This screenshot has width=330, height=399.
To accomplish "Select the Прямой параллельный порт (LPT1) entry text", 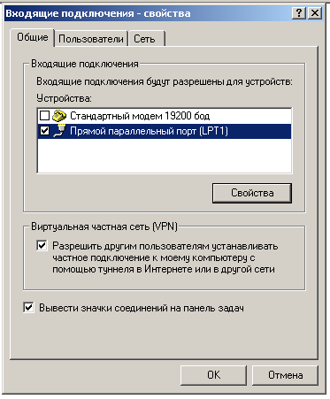I will coord(149,131).
